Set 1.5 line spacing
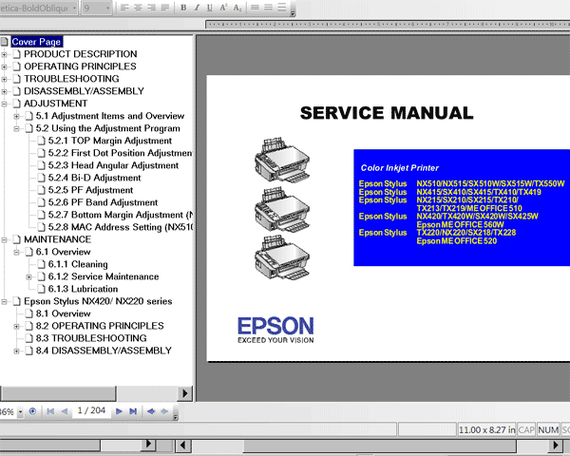The width and height of the screenshot is (570, 456). (x=268, y=8)
